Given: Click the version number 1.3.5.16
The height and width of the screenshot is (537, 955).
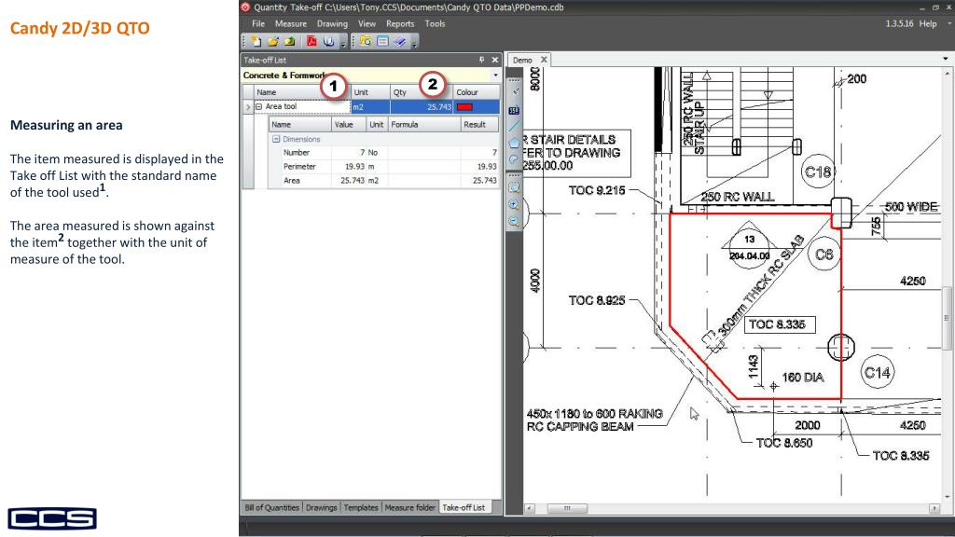Looking at the screenshot, I should tap(899, 23).
